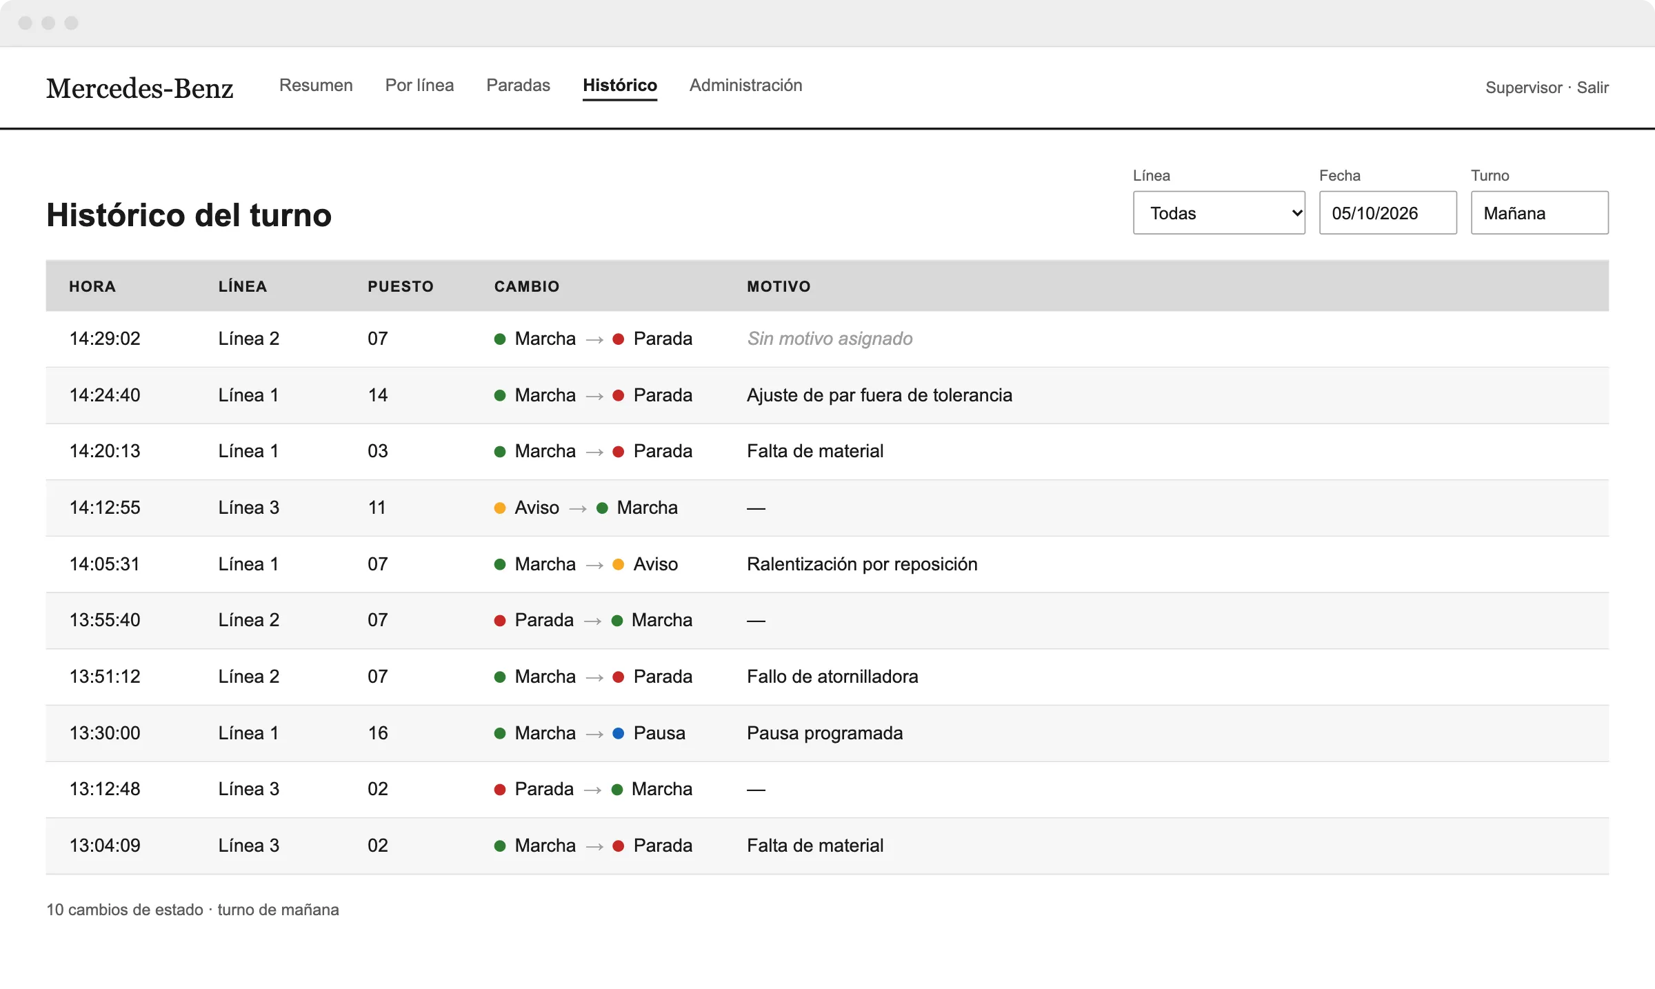Click the blue Pausa dot in the 13:30:00 row
The image size is (1655, 989).
pyautogui.click(x=619, y=734)
